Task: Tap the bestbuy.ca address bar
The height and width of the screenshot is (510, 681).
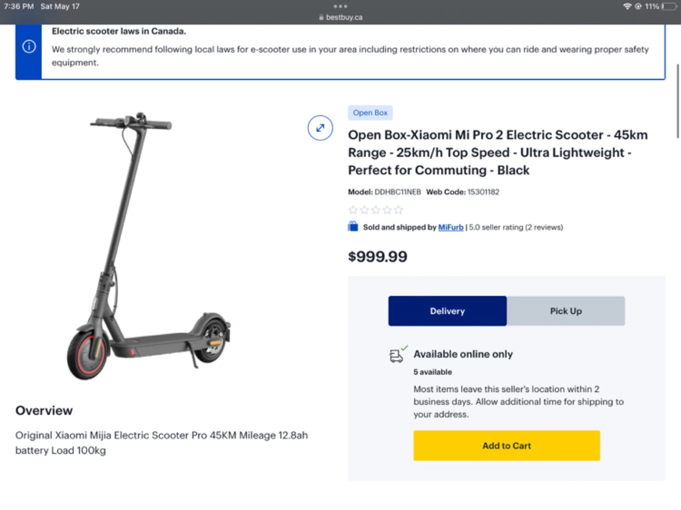Action: pos(340,17)
